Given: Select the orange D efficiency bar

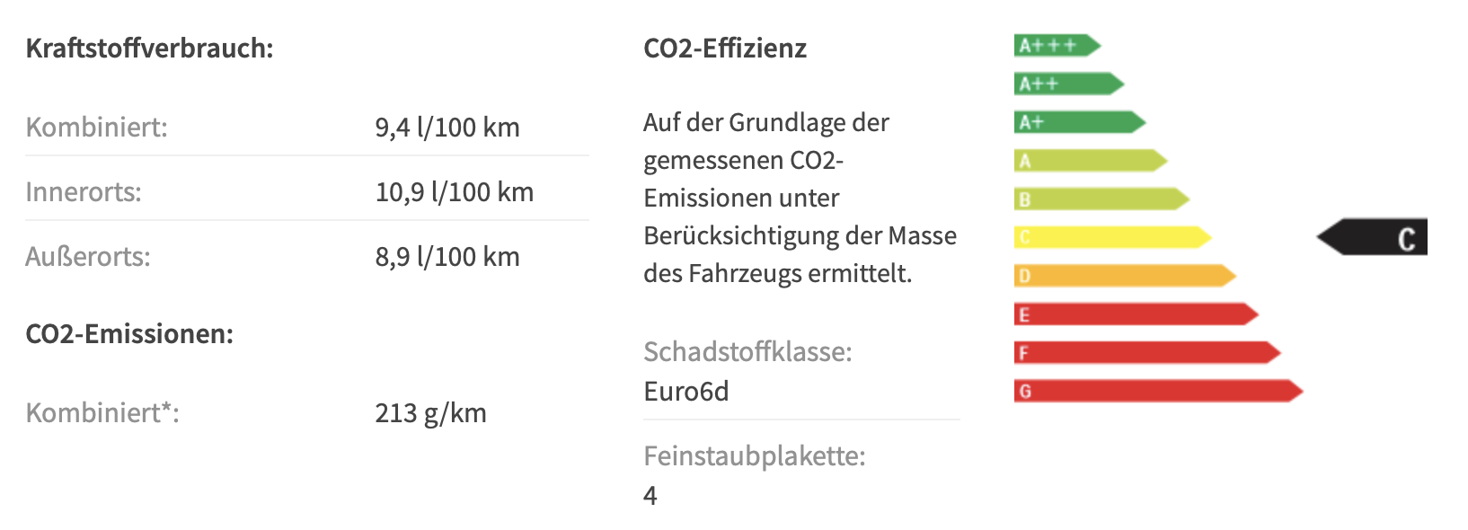Looking at the screenshot, I should pyautogui.click(x=1126, y=276).
